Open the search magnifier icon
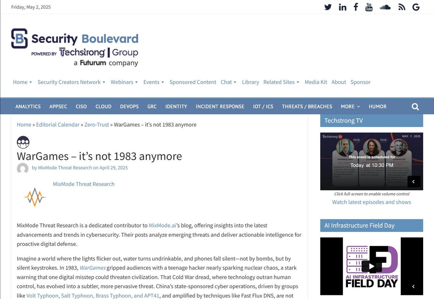 pyautogui.click(x=415, y=107)
